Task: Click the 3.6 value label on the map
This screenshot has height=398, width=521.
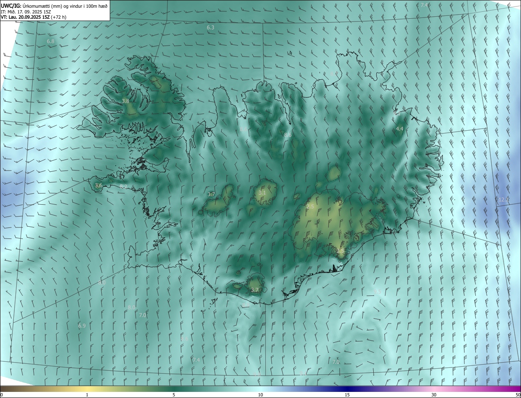Action: coord(99,186)
